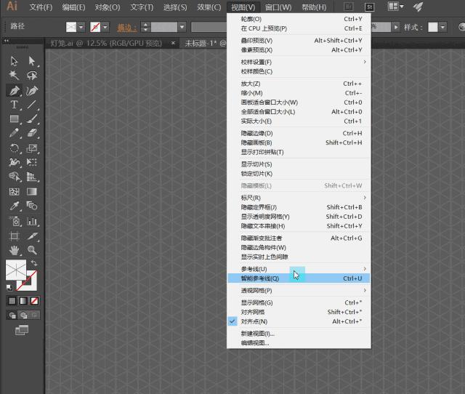Reset default fill and stroke
Viewport: 465px width, 394px height.
[9, 287]
